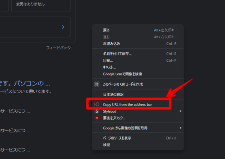
Task: Click the blue chevron arrow in the card
Action: (63, 27)
